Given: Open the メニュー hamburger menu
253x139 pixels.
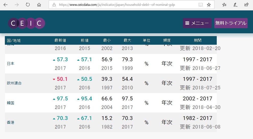Looking at the screenshot, I should 197,23.
